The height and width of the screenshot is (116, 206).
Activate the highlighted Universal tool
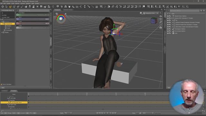(10, 6)
